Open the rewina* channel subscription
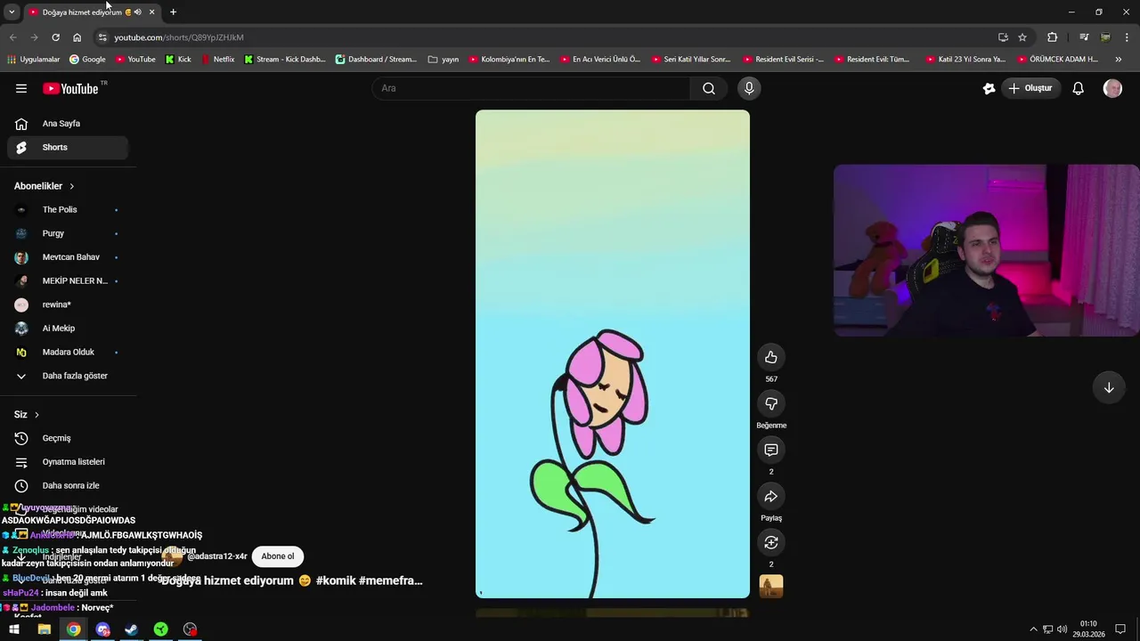This screenshot has height=641, width=1140. 68,304
